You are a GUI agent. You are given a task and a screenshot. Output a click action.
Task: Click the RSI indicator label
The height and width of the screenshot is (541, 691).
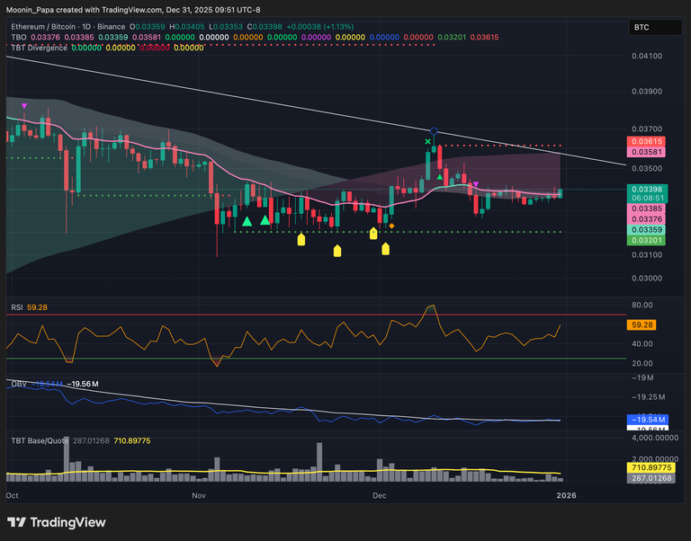point(16,307)
